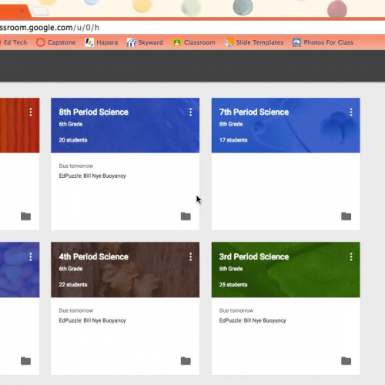Click the 17 students text
The height and width of the screenshot is (385, 385).
point(233,140)
